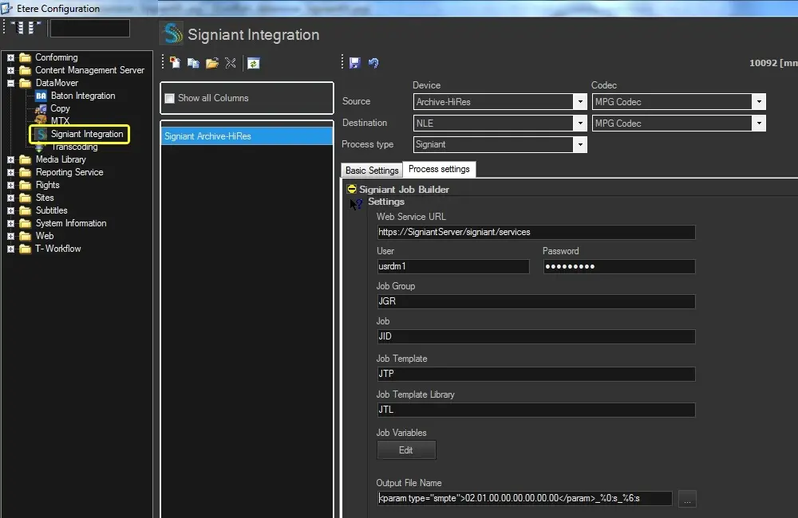Open the Destination Codec dropdown

coord(759,124)
